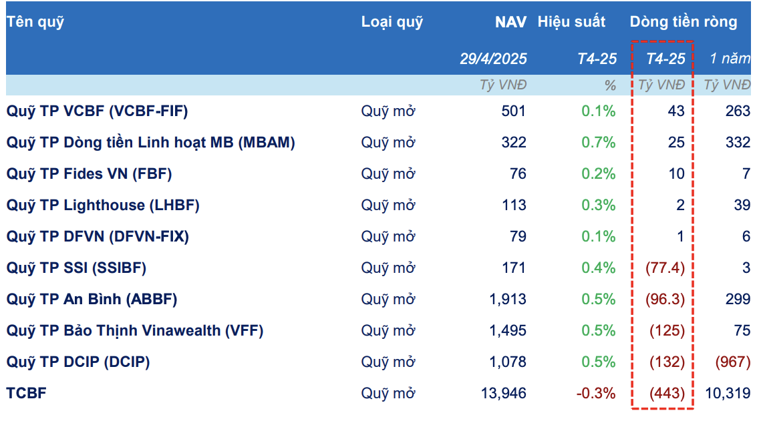Click the -0.3% performance value for TCBF
Viewport: 759px width, 427px height.
point(595,394)
